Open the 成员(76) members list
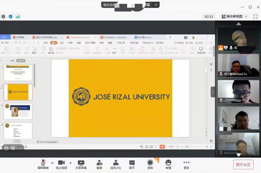The height and width of the screenshot is (173, 261). pos(116,165)
